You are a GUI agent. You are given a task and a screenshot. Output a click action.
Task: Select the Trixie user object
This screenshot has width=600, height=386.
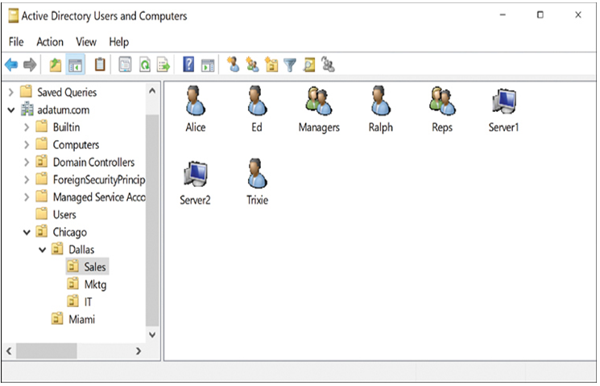click(x=257, y=183)
